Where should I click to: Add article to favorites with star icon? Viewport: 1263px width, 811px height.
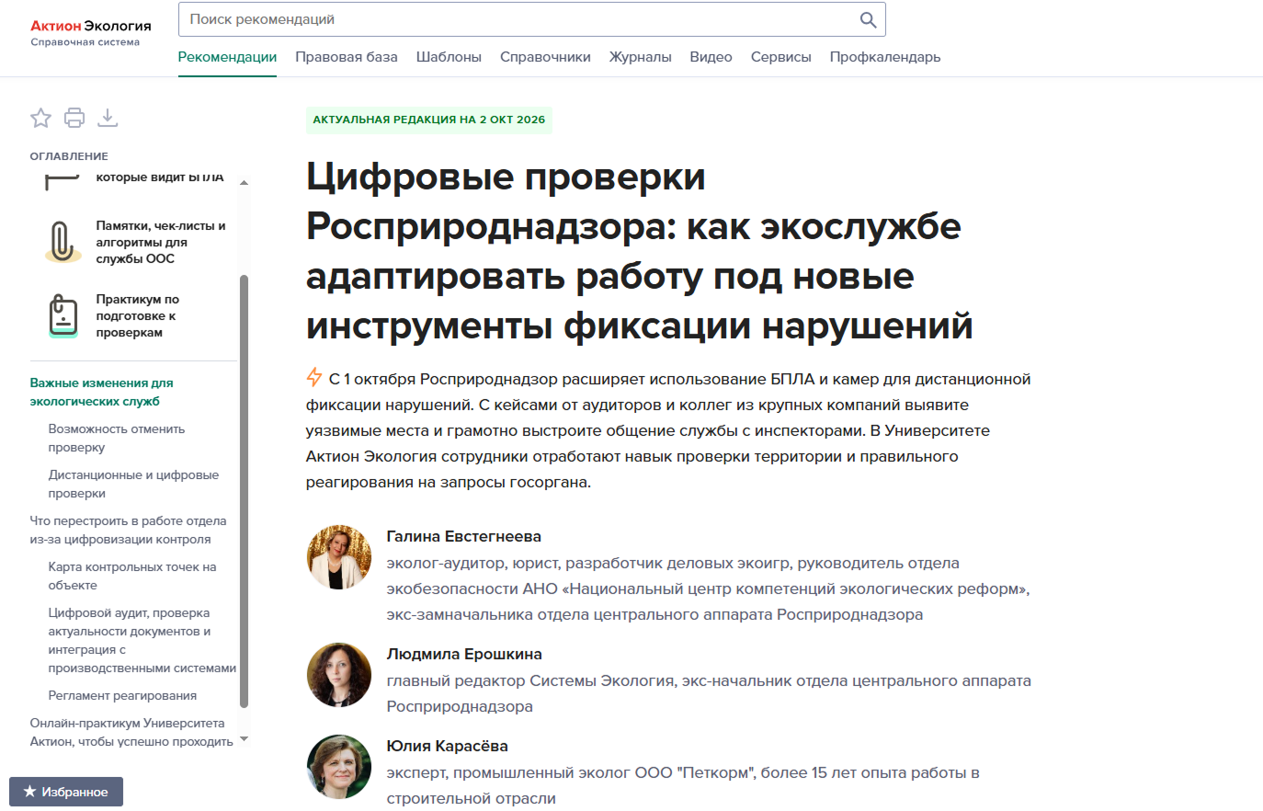point(40,118)
